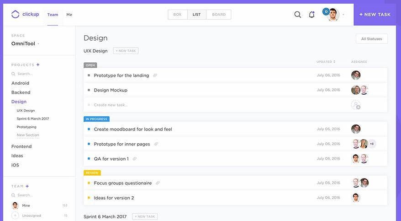Collapse the OPEN status group

pos(90,65)
